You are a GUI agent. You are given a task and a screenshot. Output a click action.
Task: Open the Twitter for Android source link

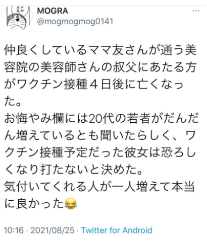[117, 230]
